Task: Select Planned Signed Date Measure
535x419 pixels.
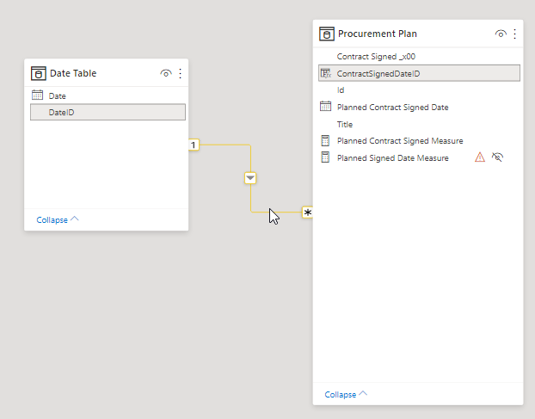Action: coord(393,158)
